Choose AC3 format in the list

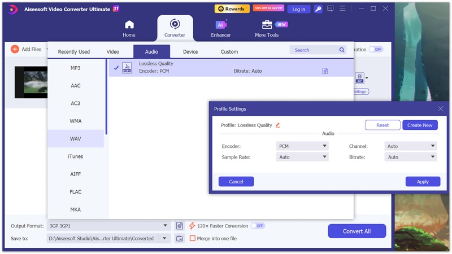pos(76,103)
